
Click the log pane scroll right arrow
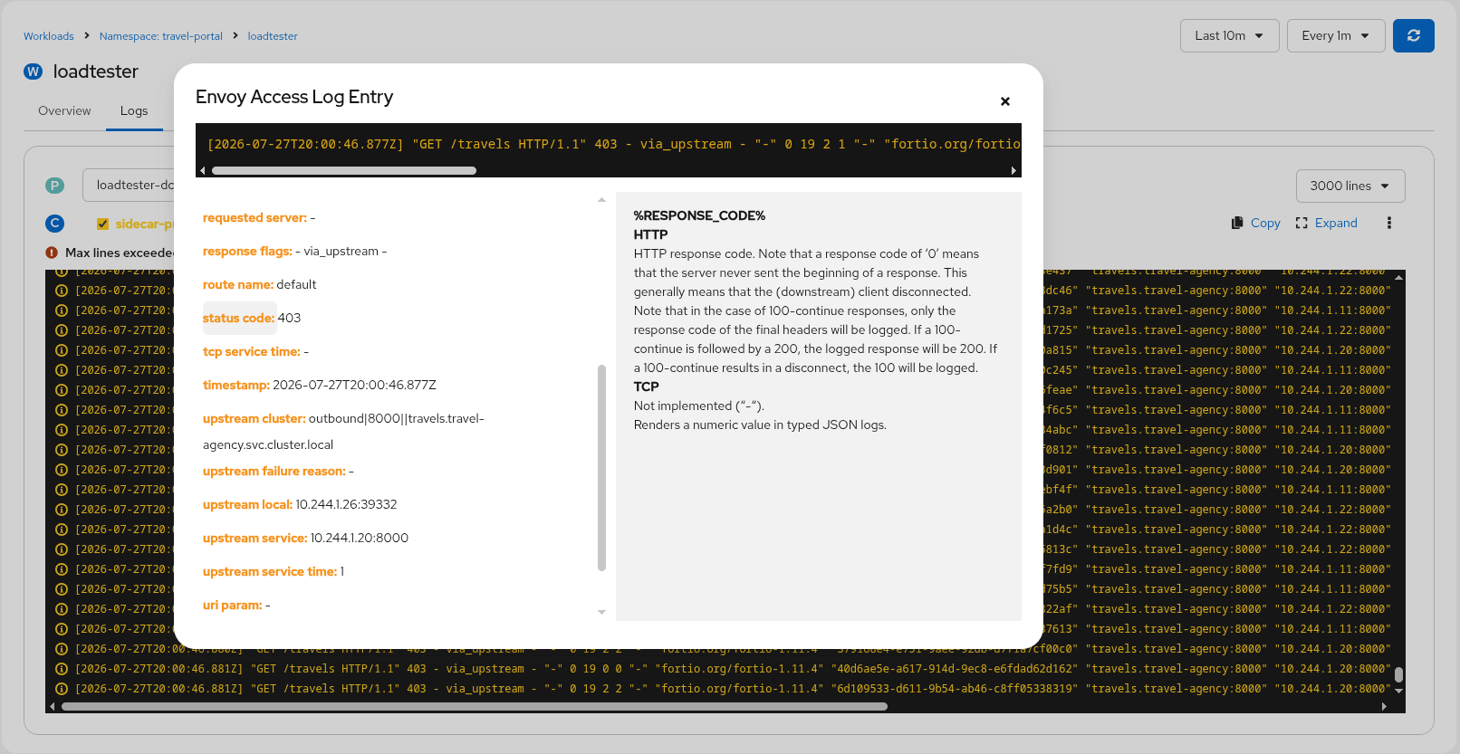tap(1384, 706)
